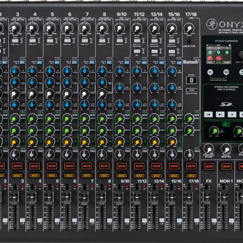
Task: Click the channel 5 HI 12kHz EQ knob
Action: pyautogui.click(x=50, y=71)
